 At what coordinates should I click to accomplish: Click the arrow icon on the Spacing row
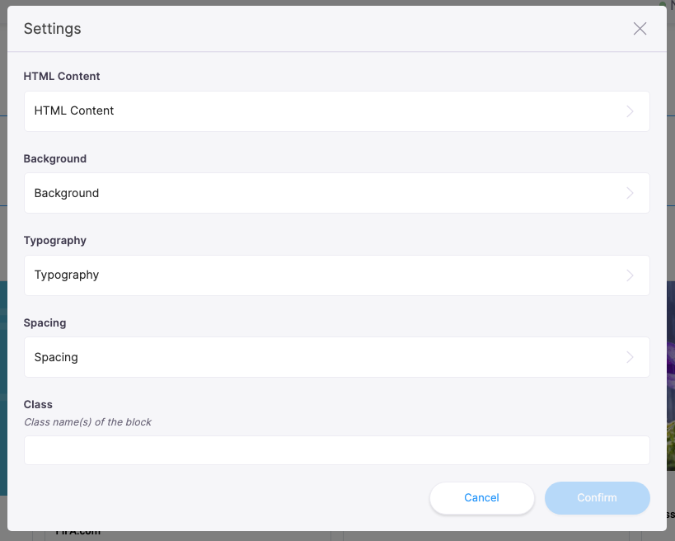(x=629, y=356)
